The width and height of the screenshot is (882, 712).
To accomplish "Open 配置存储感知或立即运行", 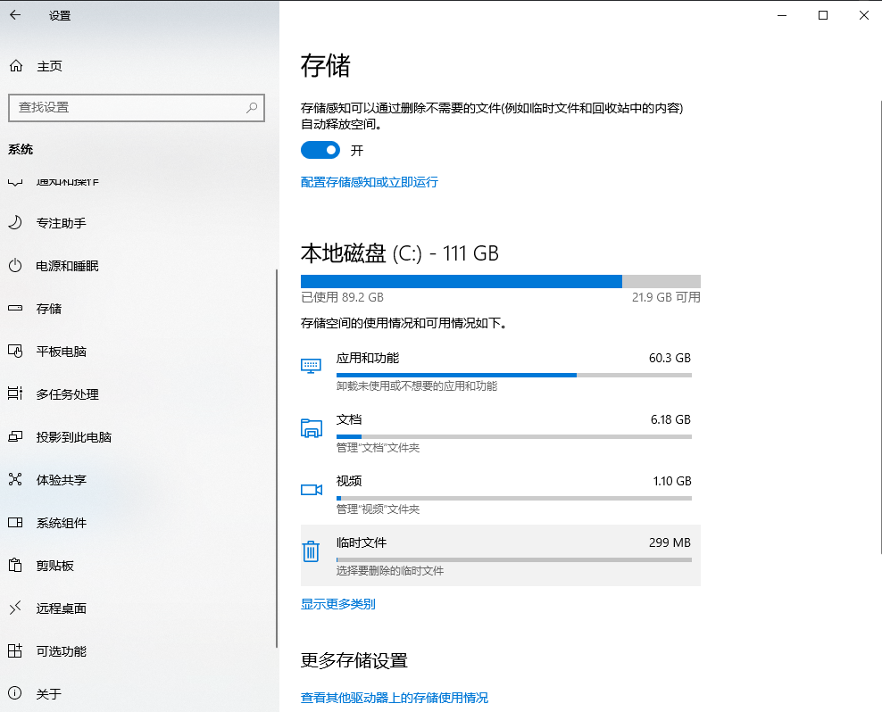I will [x=369, y=182].
